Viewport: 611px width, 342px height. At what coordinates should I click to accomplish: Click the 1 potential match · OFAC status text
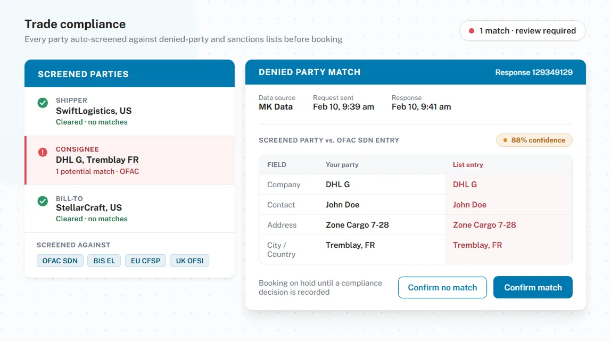click(x=97, y=171)
